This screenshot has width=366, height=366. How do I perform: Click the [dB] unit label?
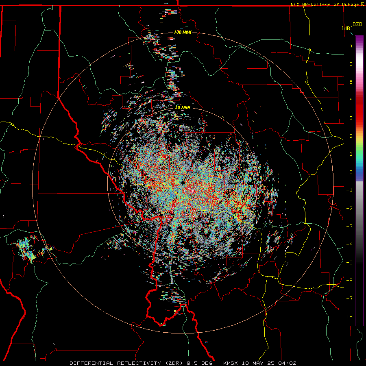[x=347, y=28]
